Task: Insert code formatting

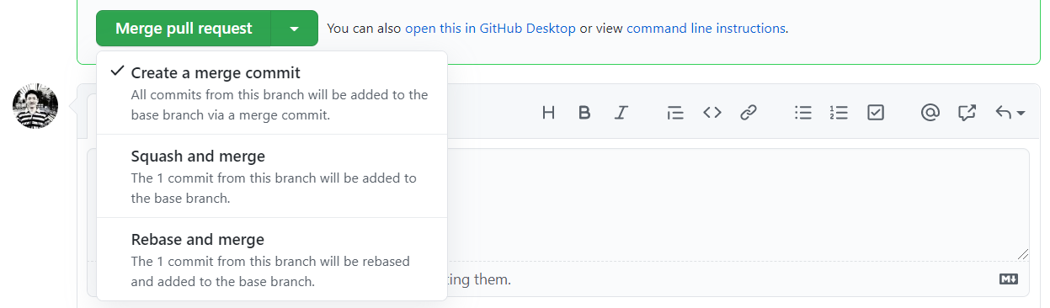Action: tap(712, 113)
